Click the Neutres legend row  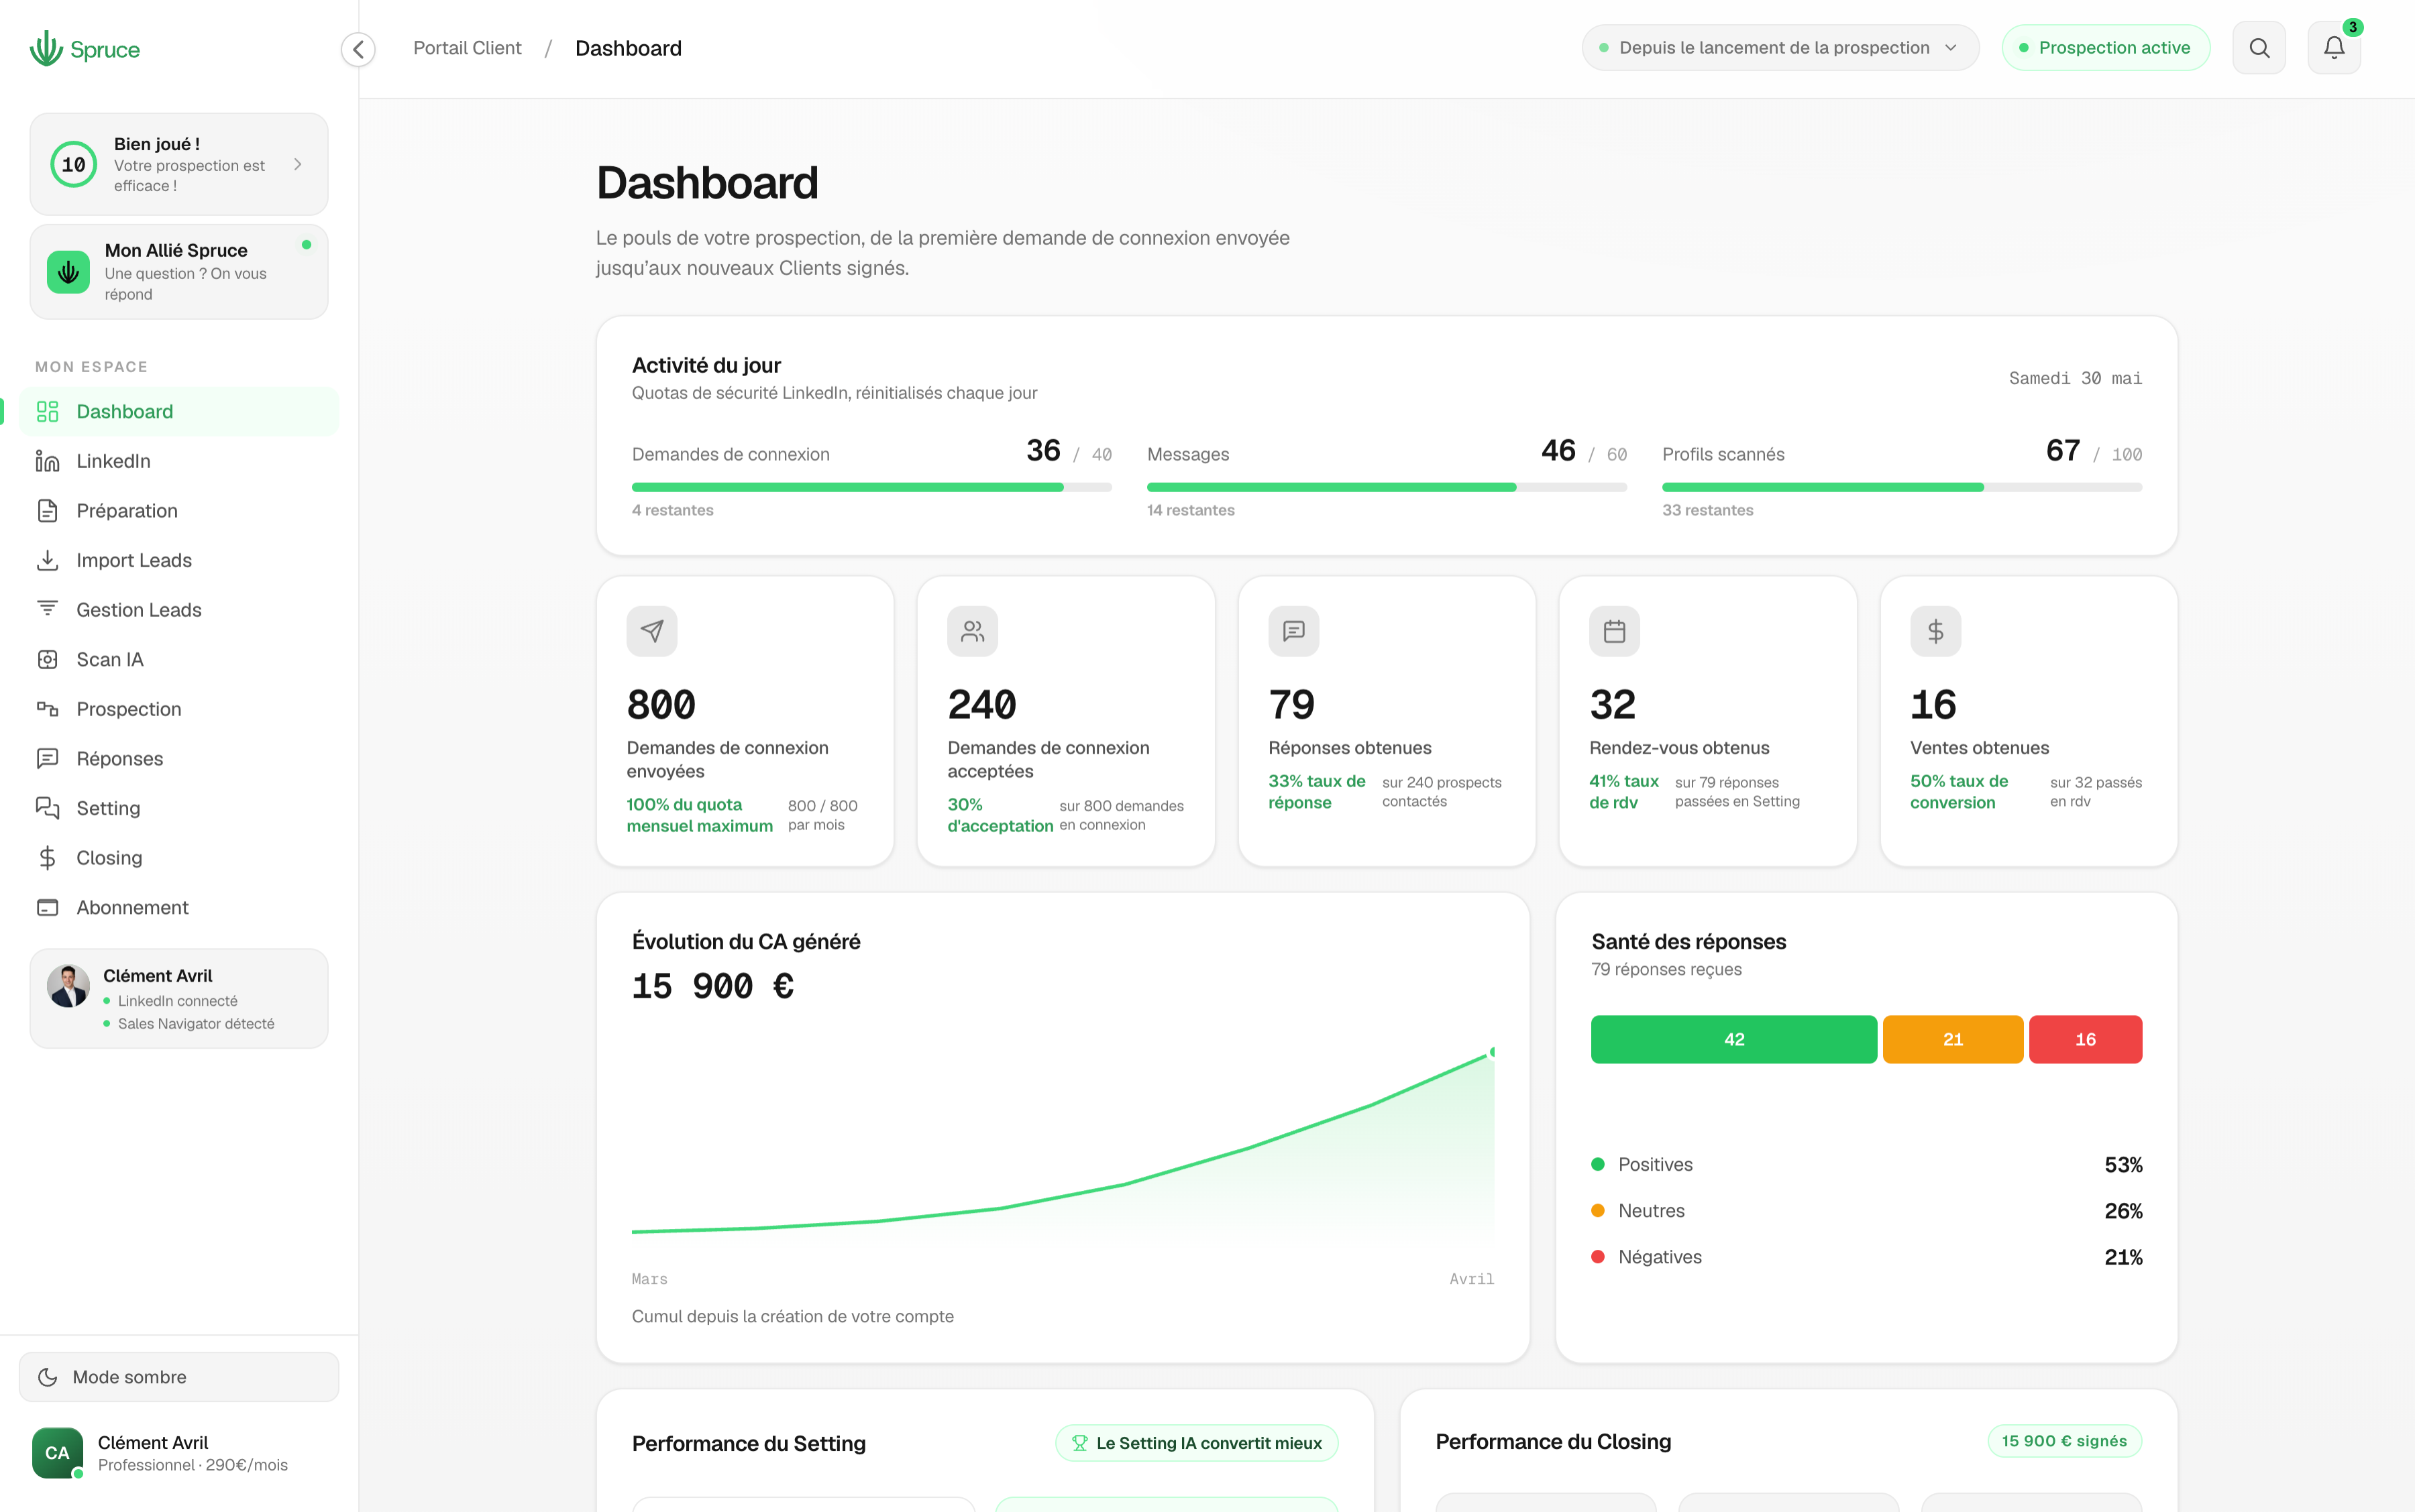point(1867,1210)
